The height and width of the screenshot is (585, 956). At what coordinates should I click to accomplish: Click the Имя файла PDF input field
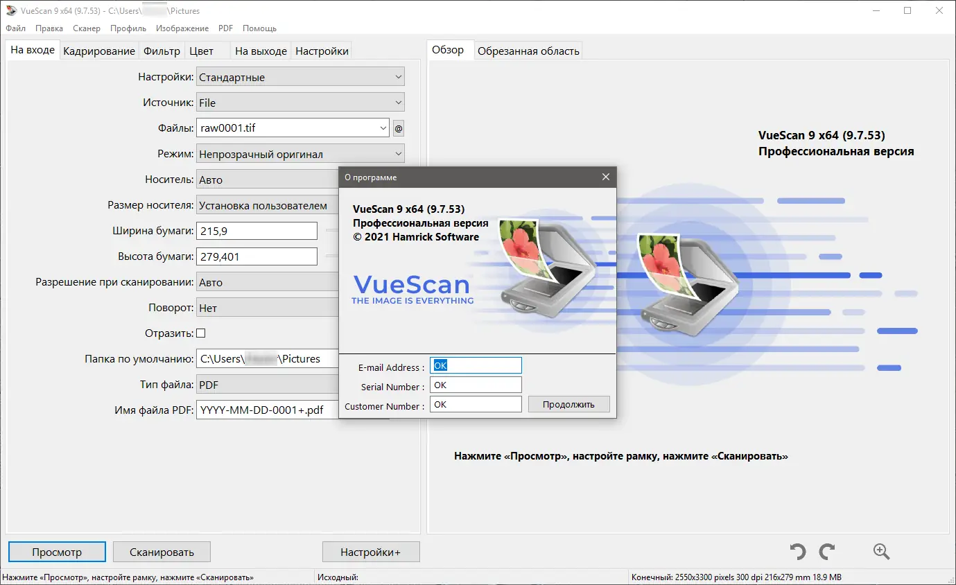coord(268,410)
